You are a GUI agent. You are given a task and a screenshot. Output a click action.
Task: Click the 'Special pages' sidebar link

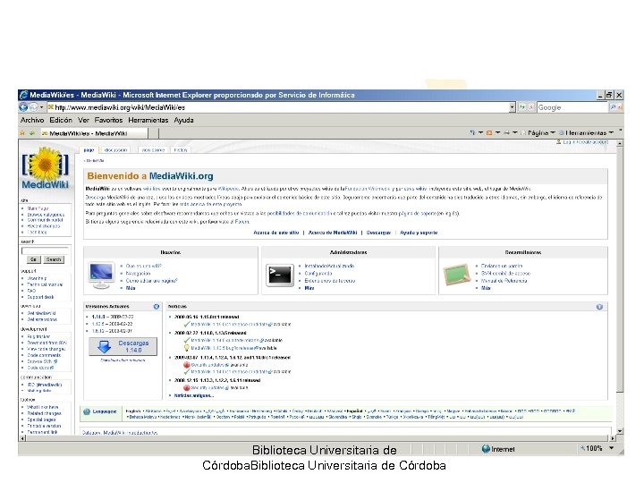(x=41, y=419)
